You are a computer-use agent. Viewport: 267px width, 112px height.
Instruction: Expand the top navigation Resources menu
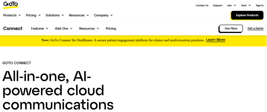click(x=79, y=15)
